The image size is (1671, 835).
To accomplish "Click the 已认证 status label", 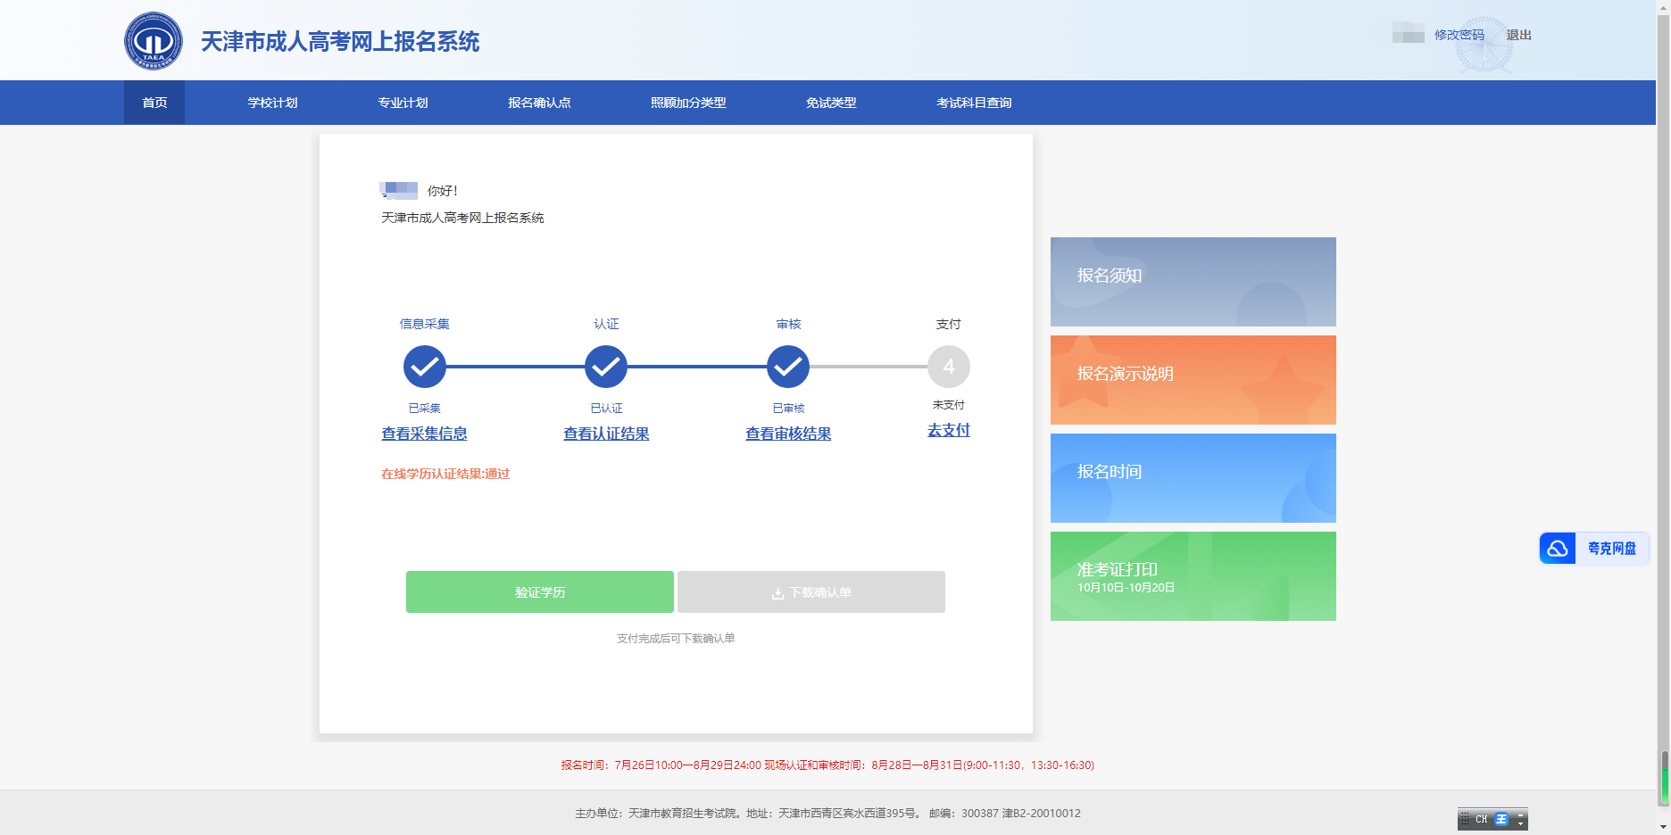I will 606,409.
